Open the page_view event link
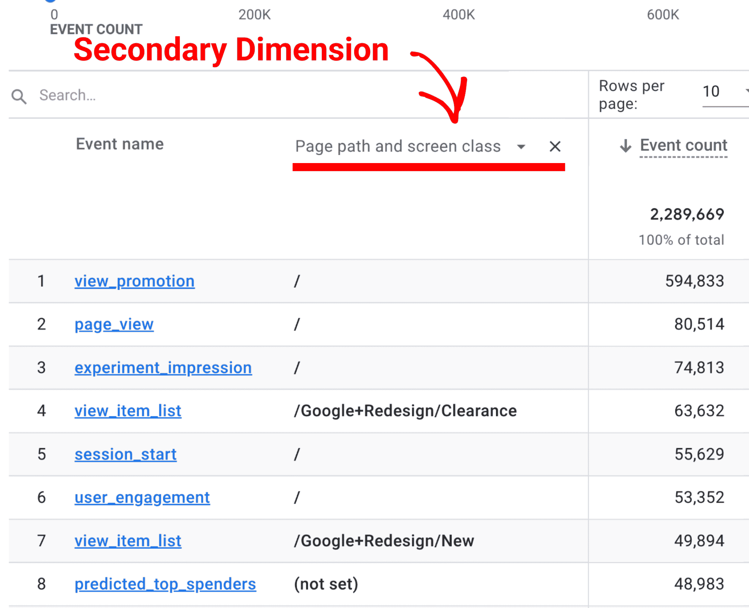Screen dimensions: 749x608 point(114,324)
